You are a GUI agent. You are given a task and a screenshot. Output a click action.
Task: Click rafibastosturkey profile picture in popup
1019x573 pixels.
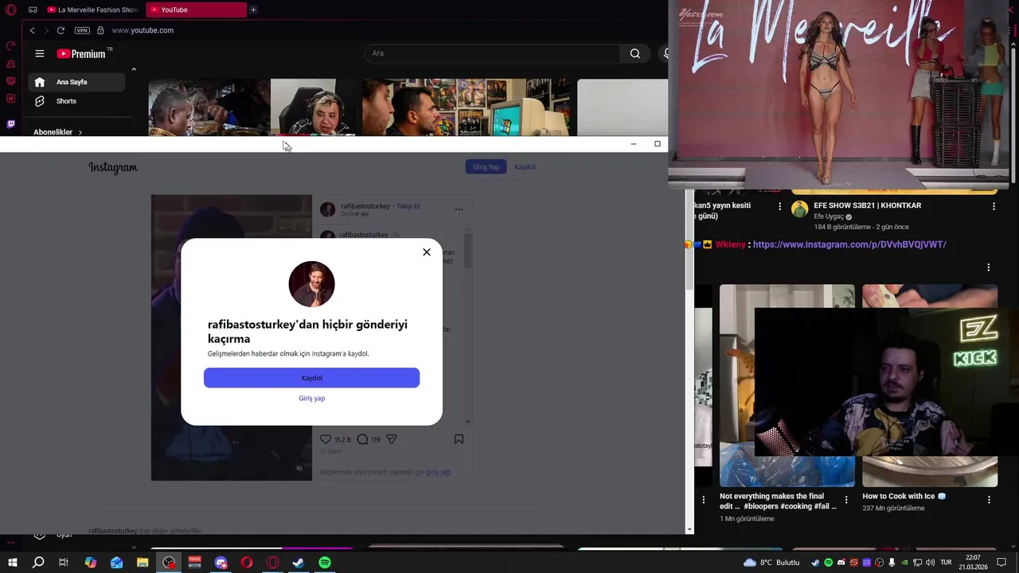click(311, 284)
